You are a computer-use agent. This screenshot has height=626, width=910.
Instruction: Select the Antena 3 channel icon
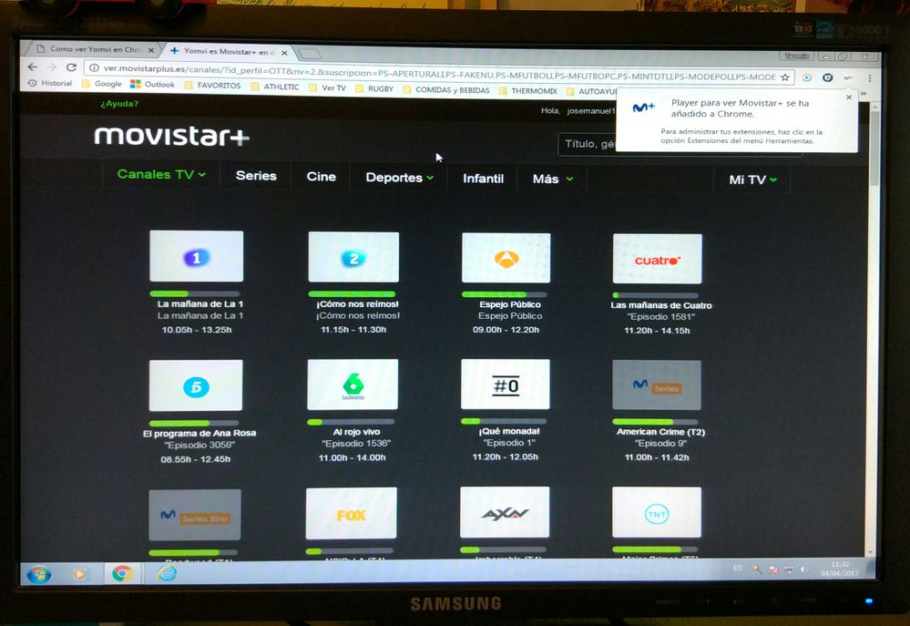506,258
